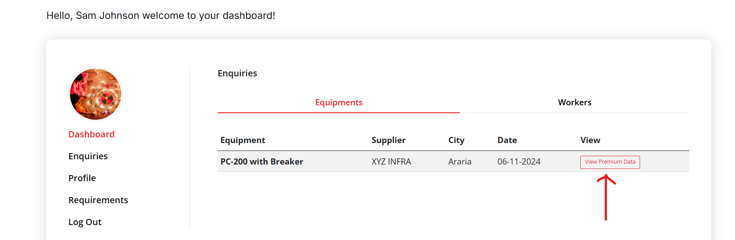Switch to the Workers tab
735x240 pixels.
pos(574,102)
